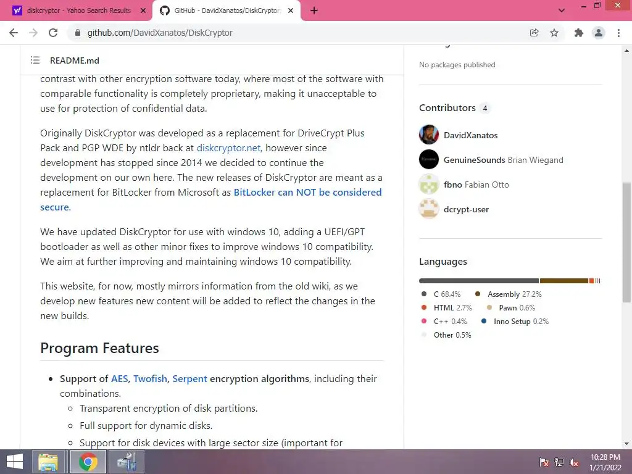Click the Program Features heading
Image resolution: width=632 pixels, height=474 pixels.
pos(99,348)
